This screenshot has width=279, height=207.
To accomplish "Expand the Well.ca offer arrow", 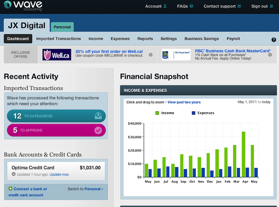I will pyautogui.click(x=151, y=55).
